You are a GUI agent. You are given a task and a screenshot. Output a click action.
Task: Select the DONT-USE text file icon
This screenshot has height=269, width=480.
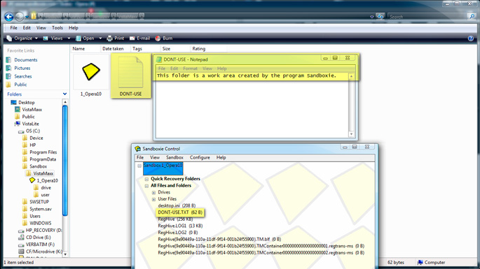pos(131,73)
